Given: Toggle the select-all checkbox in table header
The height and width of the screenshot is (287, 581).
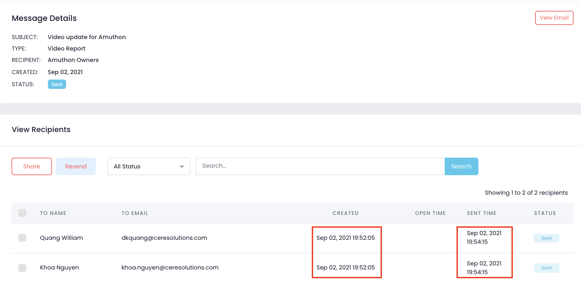Looking at the screenshot, I should 22,213.
